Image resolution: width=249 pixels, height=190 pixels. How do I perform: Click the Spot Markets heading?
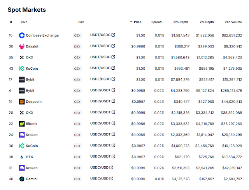tap(27, 10)
